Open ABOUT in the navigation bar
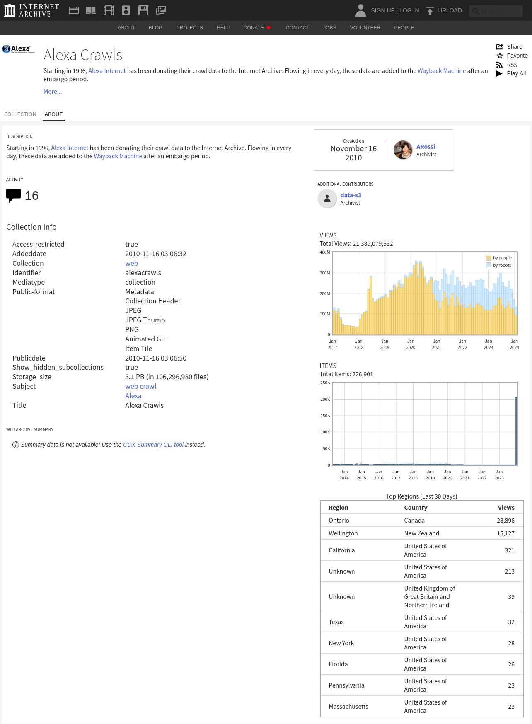This screenshot has height=724, width=532. (126, 28)
